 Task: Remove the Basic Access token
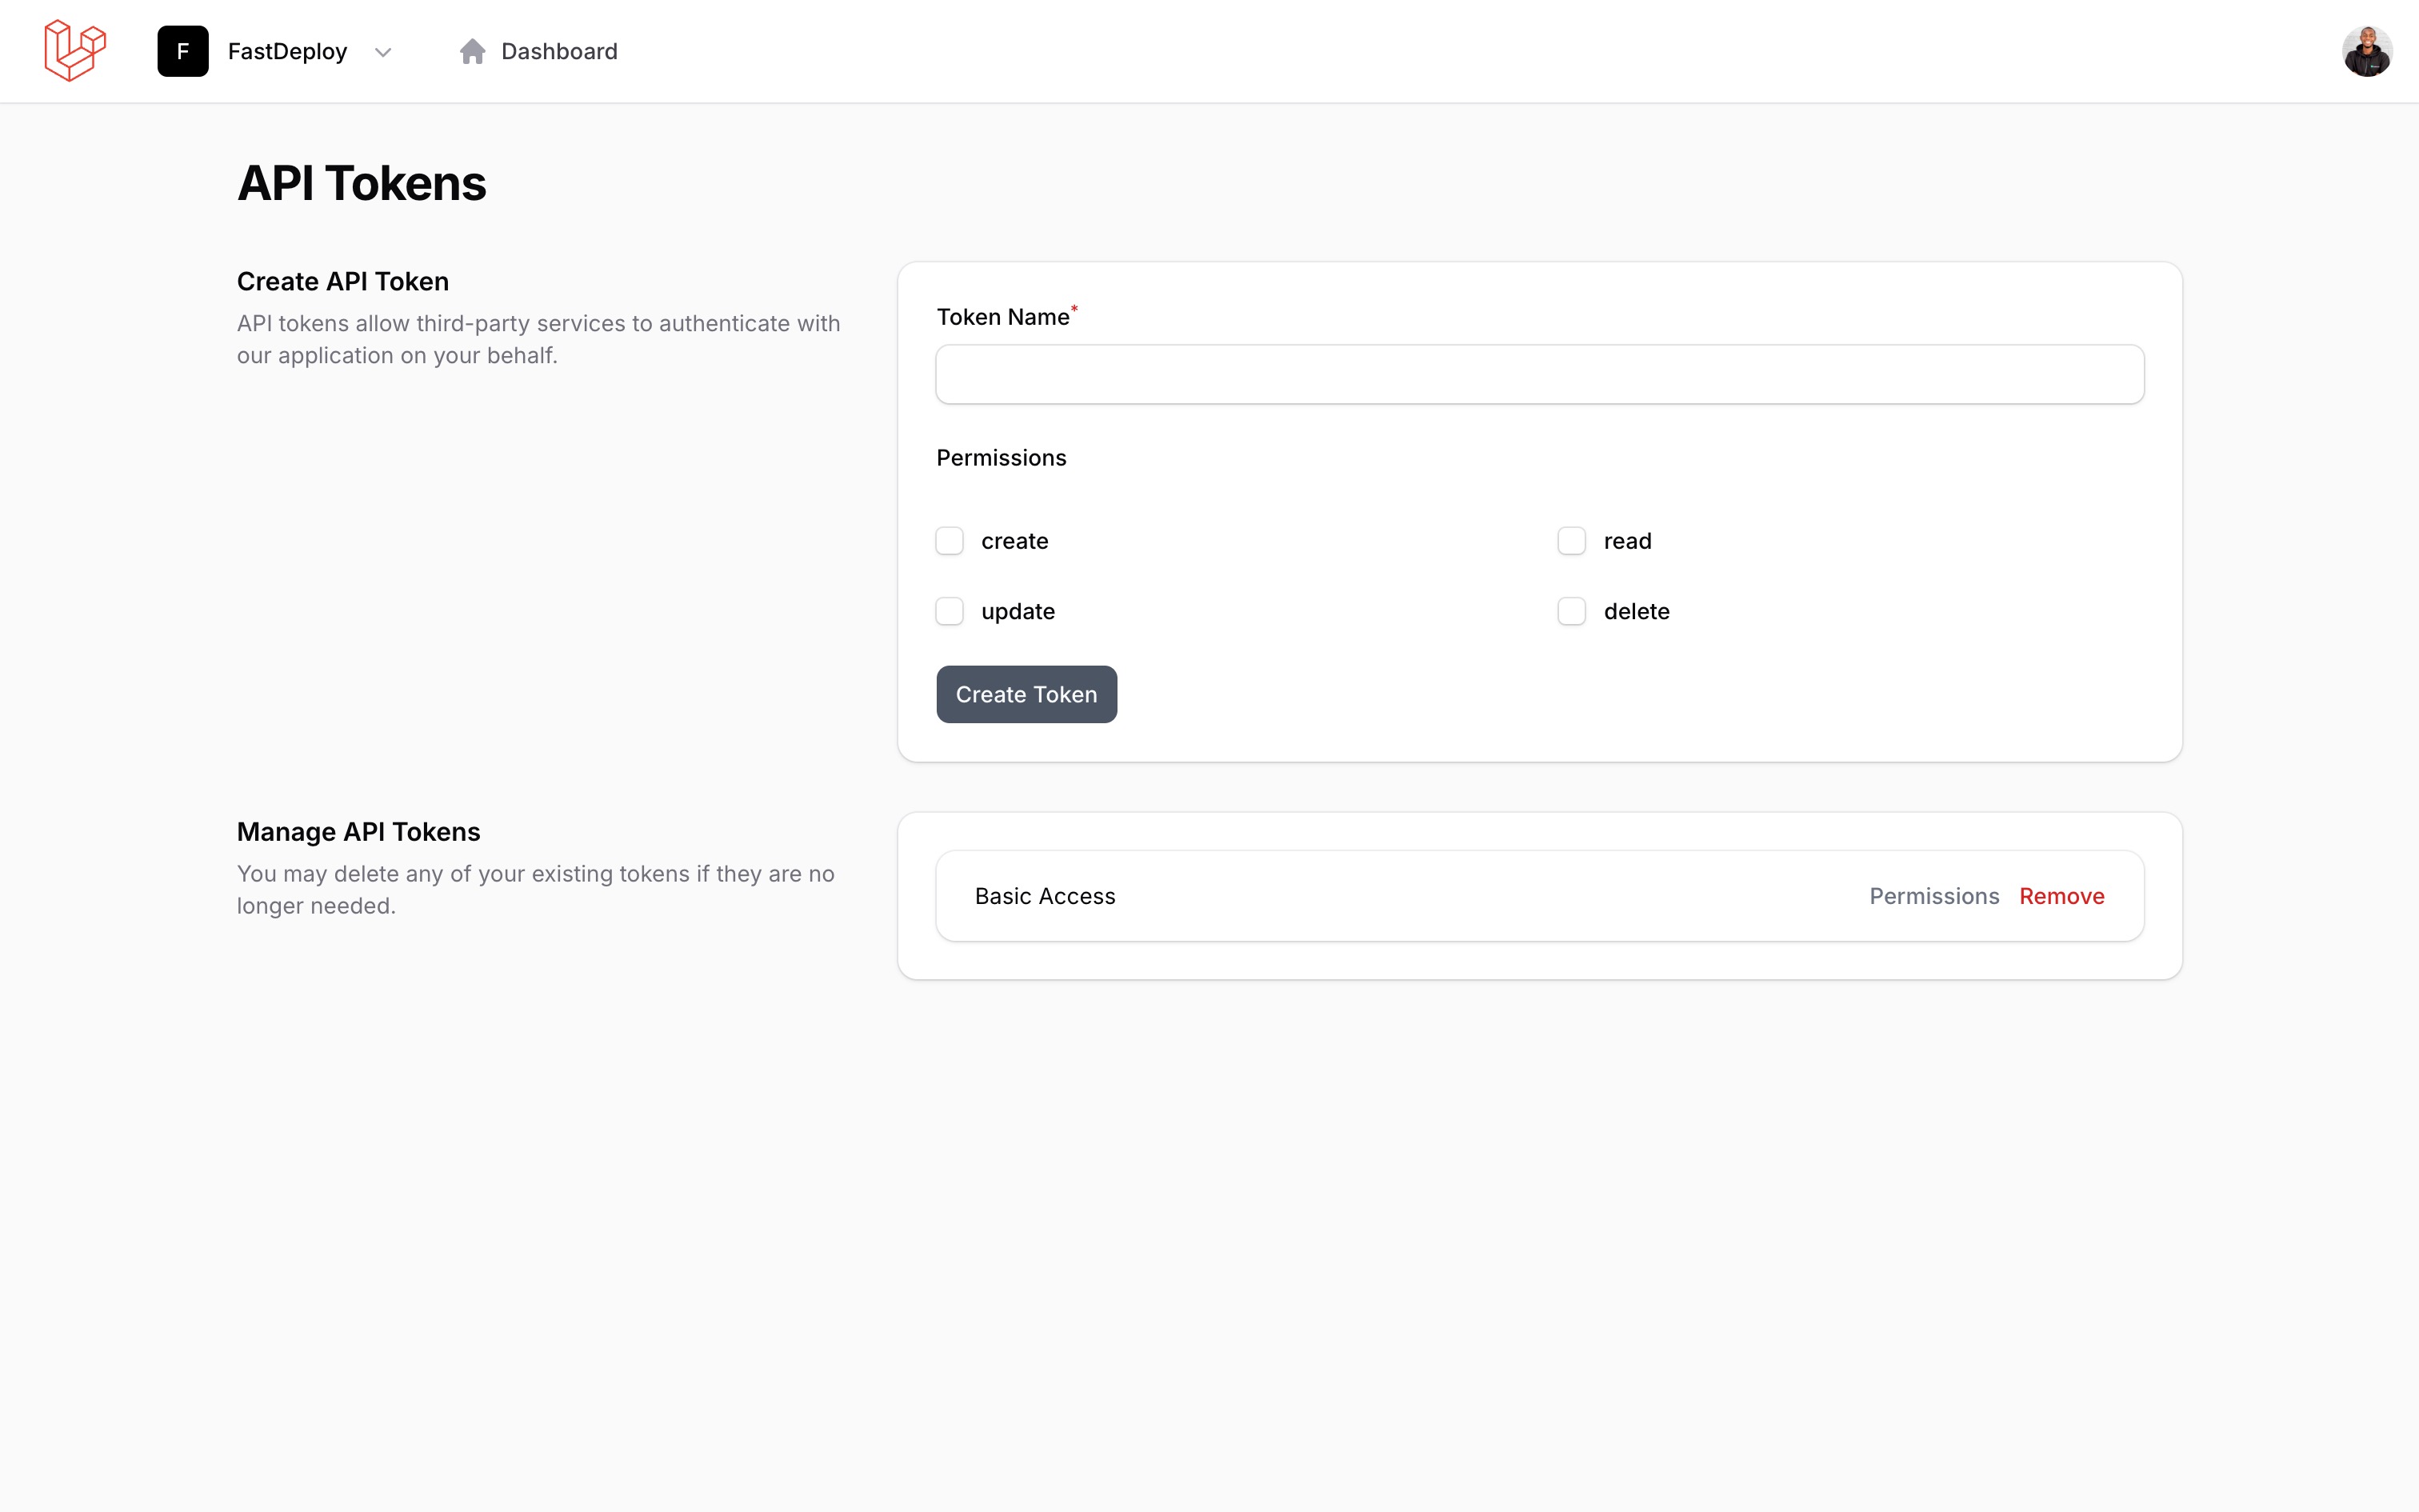coord(2061,896)
